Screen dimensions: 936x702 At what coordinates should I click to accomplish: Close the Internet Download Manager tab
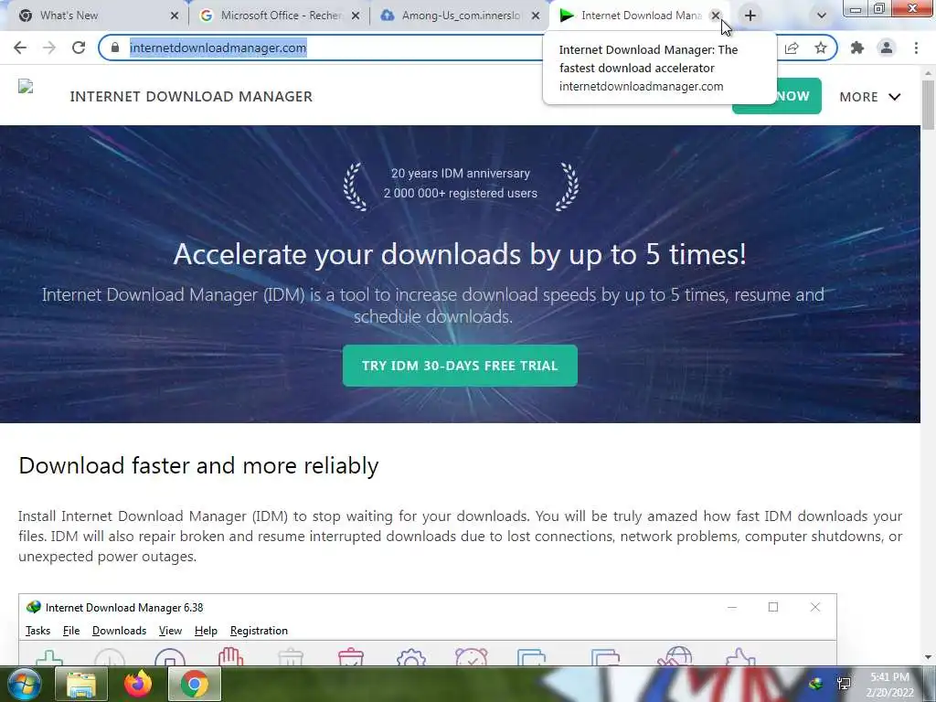[715, 16]
